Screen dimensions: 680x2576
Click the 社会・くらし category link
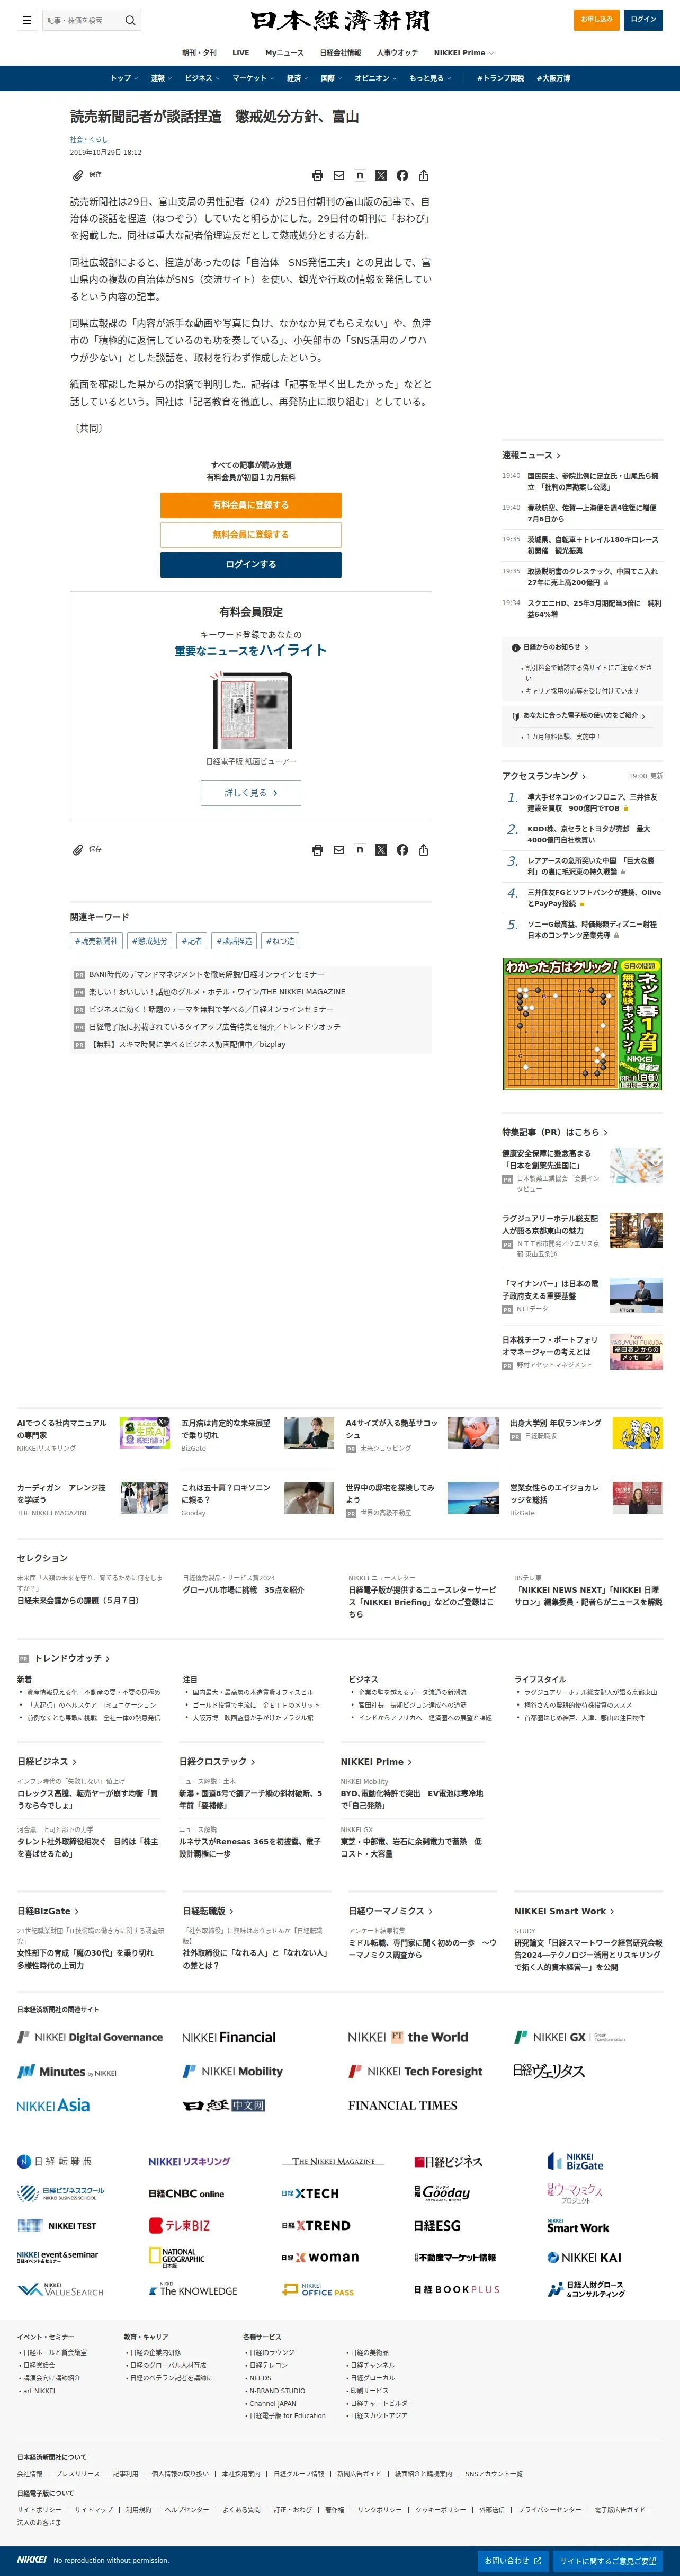point(89,139)
